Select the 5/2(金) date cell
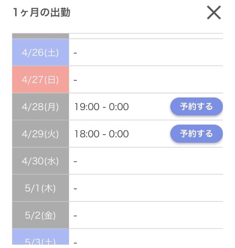235x248 pixels. 40,215
